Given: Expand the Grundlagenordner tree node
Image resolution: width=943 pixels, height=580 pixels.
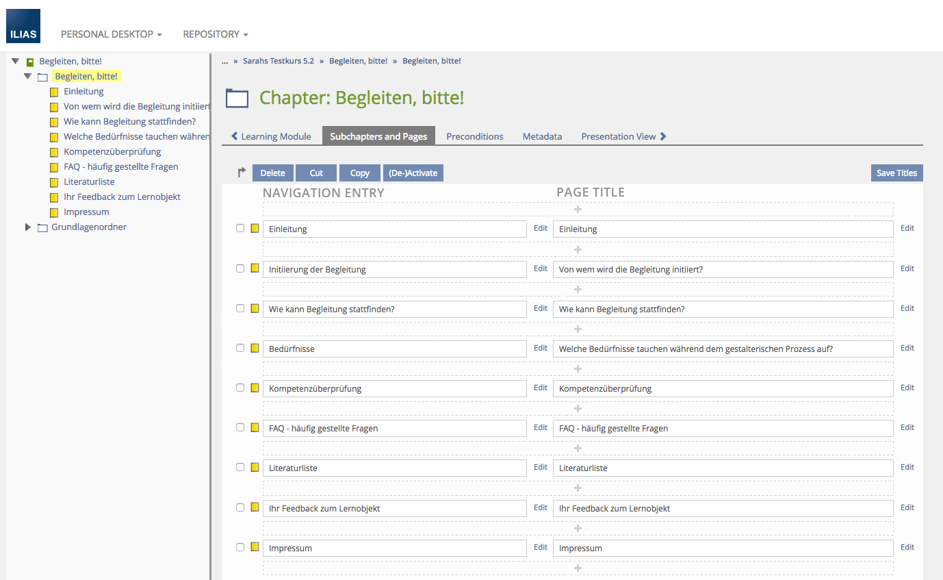Looking at the screenshot, I should point(28,227).
